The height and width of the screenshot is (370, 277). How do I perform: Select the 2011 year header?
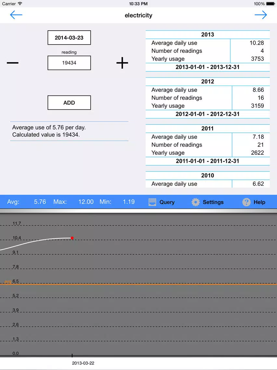coord(207,128)
